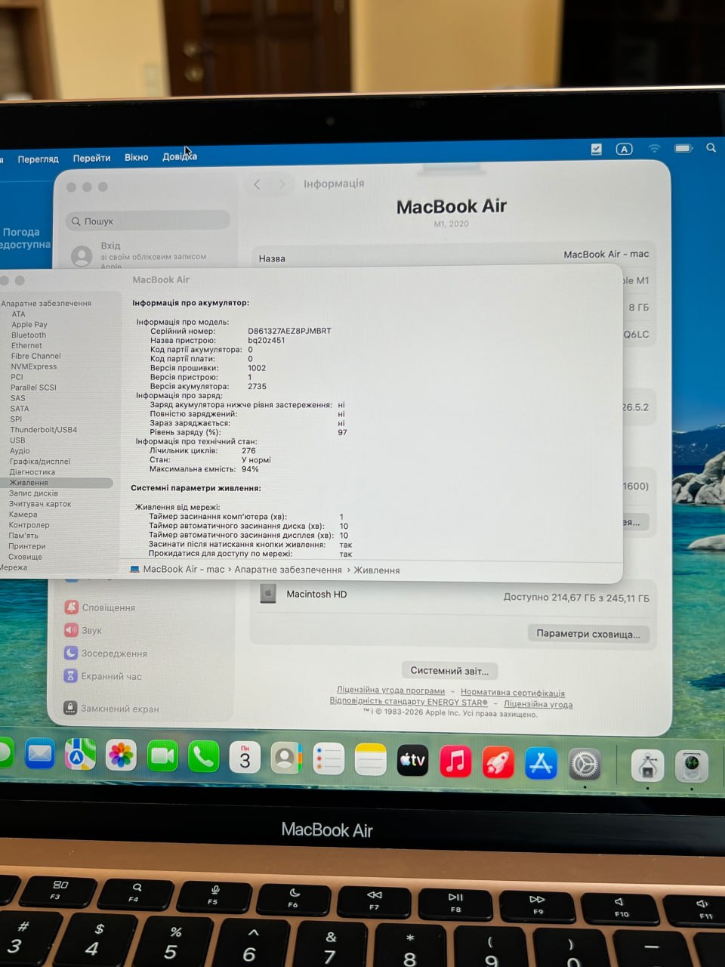725x967 pixels.
Task: Click System Settings gear in Dock
Action: (584, 765)
